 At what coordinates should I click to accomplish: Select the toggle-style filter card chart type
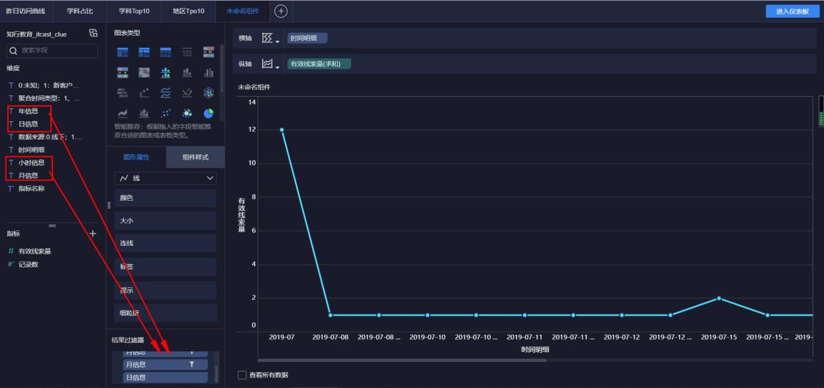point(123,72)
